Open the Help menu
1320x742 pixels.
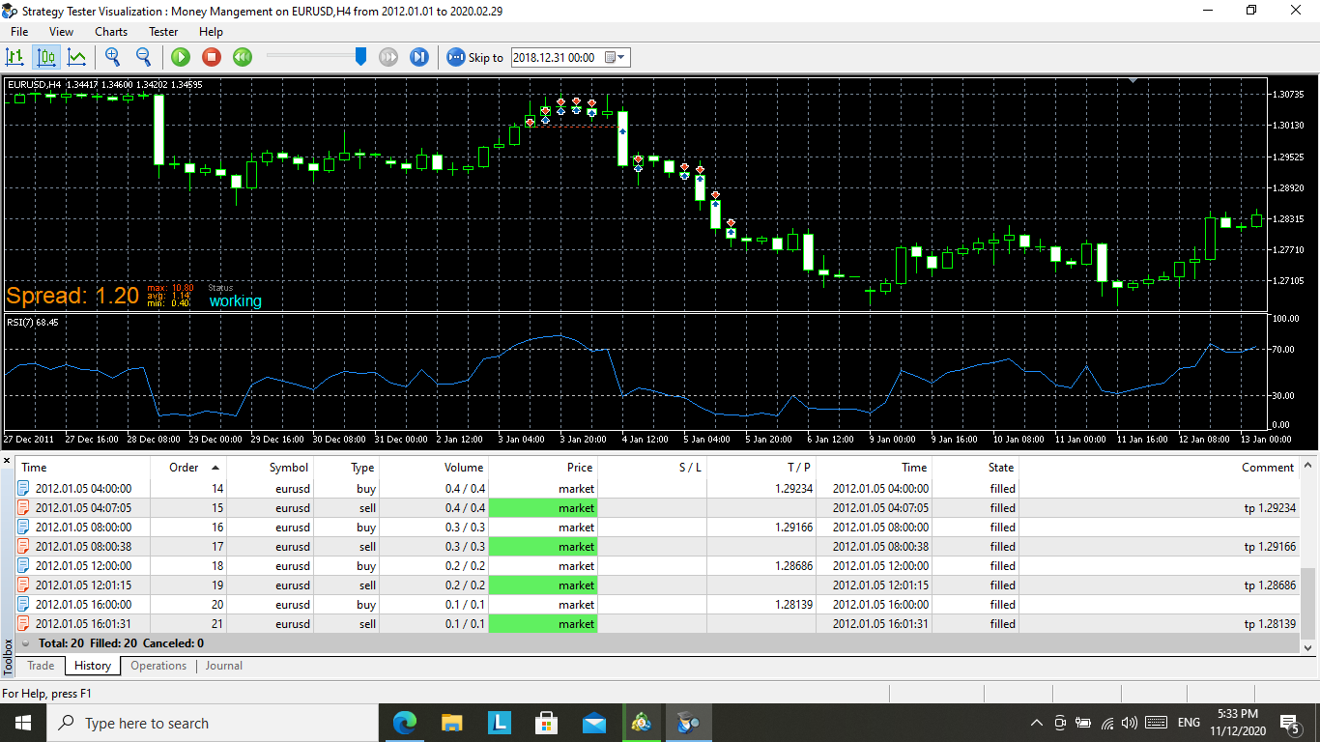(211, 32)
